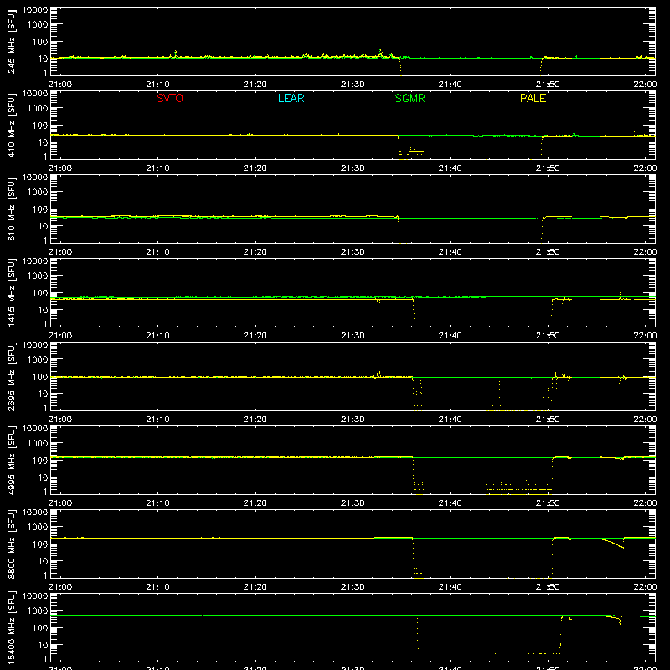The height and width of the screenshot is (670, 670).
Task: Select the 8800 MHz [SFU] axis label
Action: (11, 544)
